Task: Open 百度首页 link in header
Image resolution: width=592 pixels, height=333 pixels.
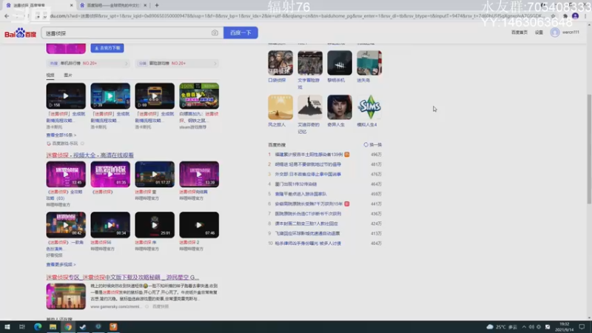Action: [519, 33]
